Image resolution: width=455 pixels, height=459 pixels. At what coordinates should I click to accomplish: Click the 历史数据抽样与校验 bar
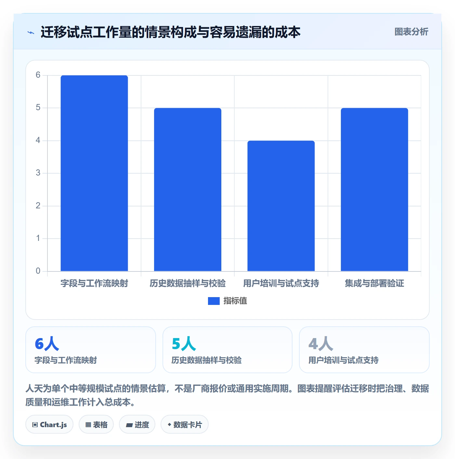188,190
